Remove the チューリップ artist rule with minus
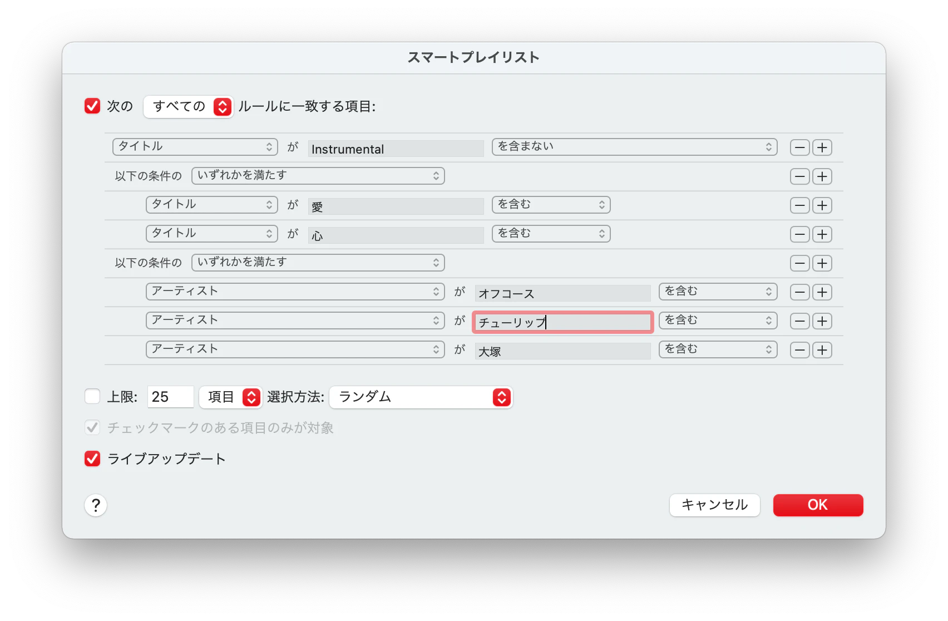948x621 pixels. click(800, 321)
